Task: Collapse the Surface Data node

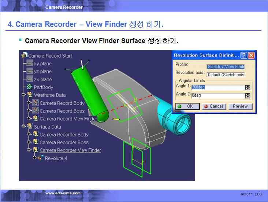Action: [23, 127]
